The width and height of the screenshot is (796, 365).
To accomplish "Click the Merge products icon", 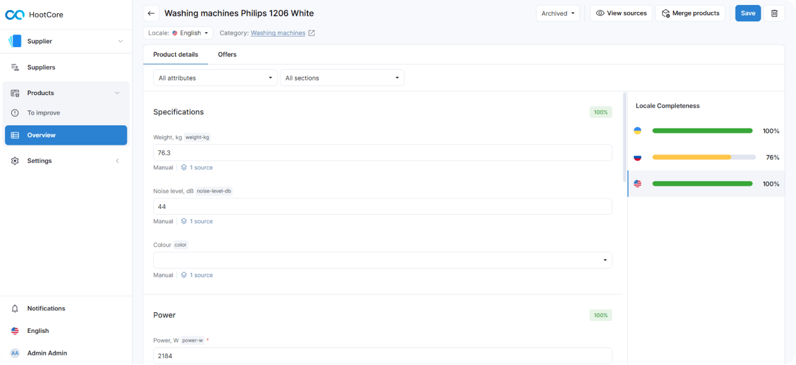I will pyautogui.click(x=666, y=13).
